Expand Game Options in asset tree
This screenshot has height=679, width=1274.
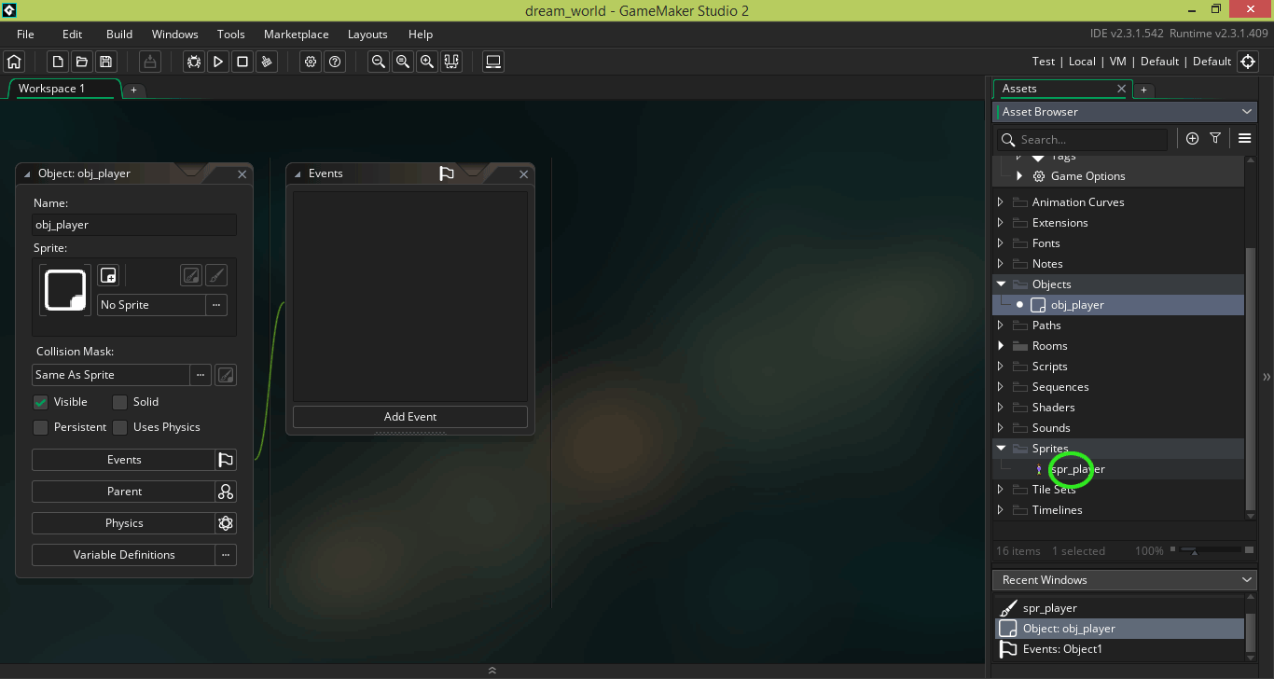(x=1019, y=176)
